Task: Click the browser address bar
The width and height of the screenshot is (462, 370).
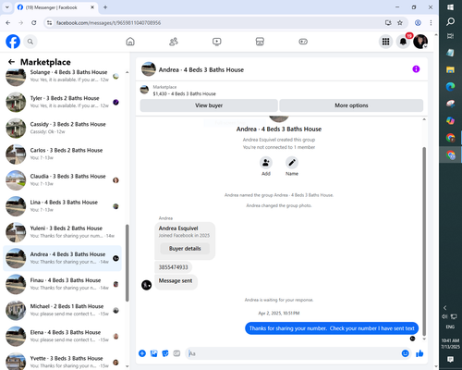Action: [x=215, y=23]
